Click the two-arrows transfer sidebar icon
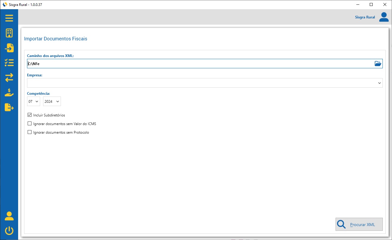 (x=9, y=78)
